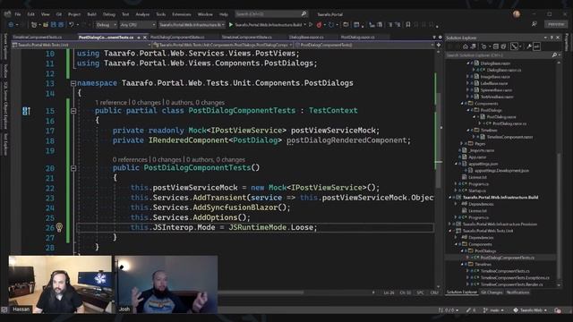The width and height of the screenshot is (573, 322).
Task: Click the Save file icon in toolbar
Action: (x=54, y=25)
